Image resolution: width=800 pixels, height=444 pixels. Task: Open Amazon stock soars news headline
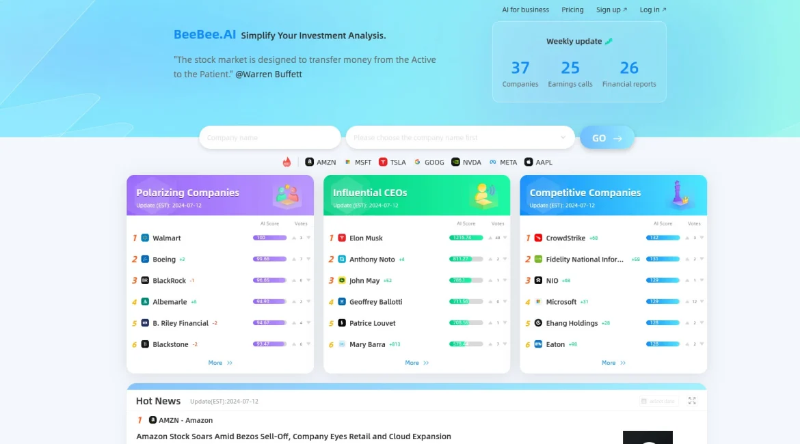tap(293, 436)
